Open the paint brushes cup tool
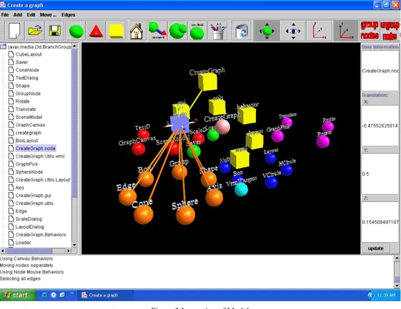Image resolution: width=401 pixels, height=309 pixels. pos(218,31)
